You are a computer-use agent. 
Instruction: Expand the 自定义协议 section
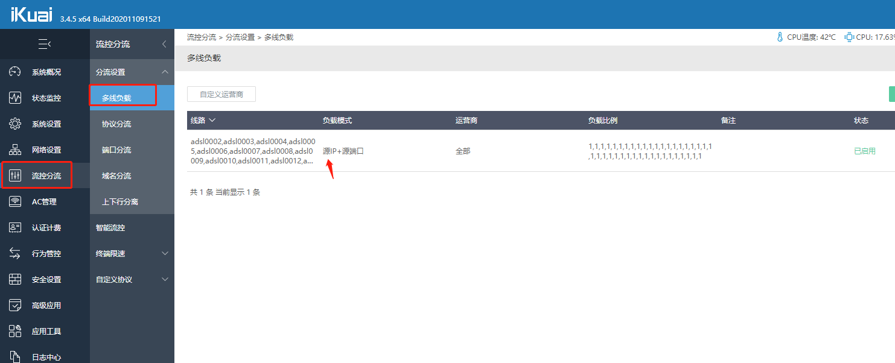[x=165, y=279]
